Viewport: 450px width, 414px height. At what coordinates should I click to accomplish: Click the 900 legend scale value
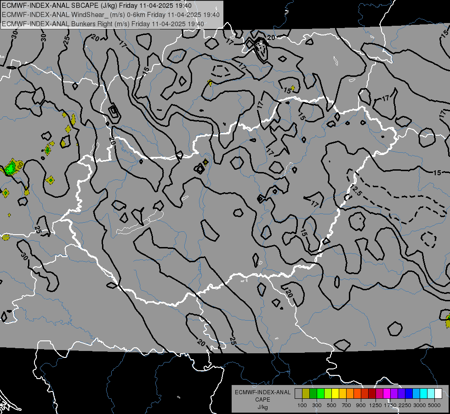(x=361, y=405)
